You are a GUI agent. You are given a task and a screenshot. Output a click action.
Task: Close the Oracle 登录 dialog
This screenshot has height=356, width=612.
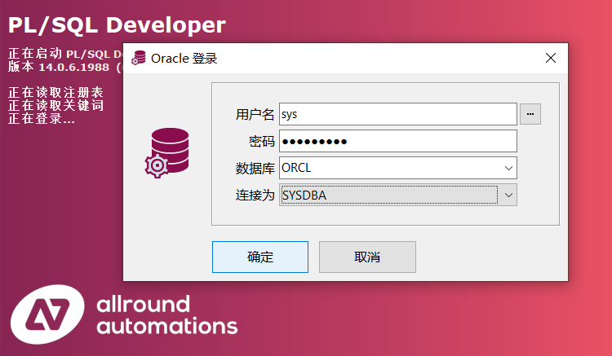551,58
